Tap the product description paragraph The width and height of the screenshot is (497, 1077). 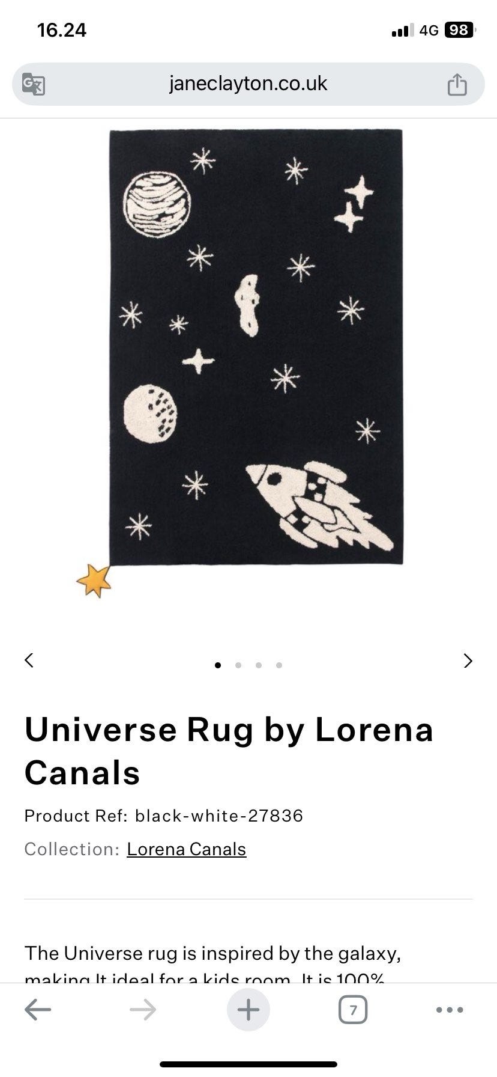213,964
